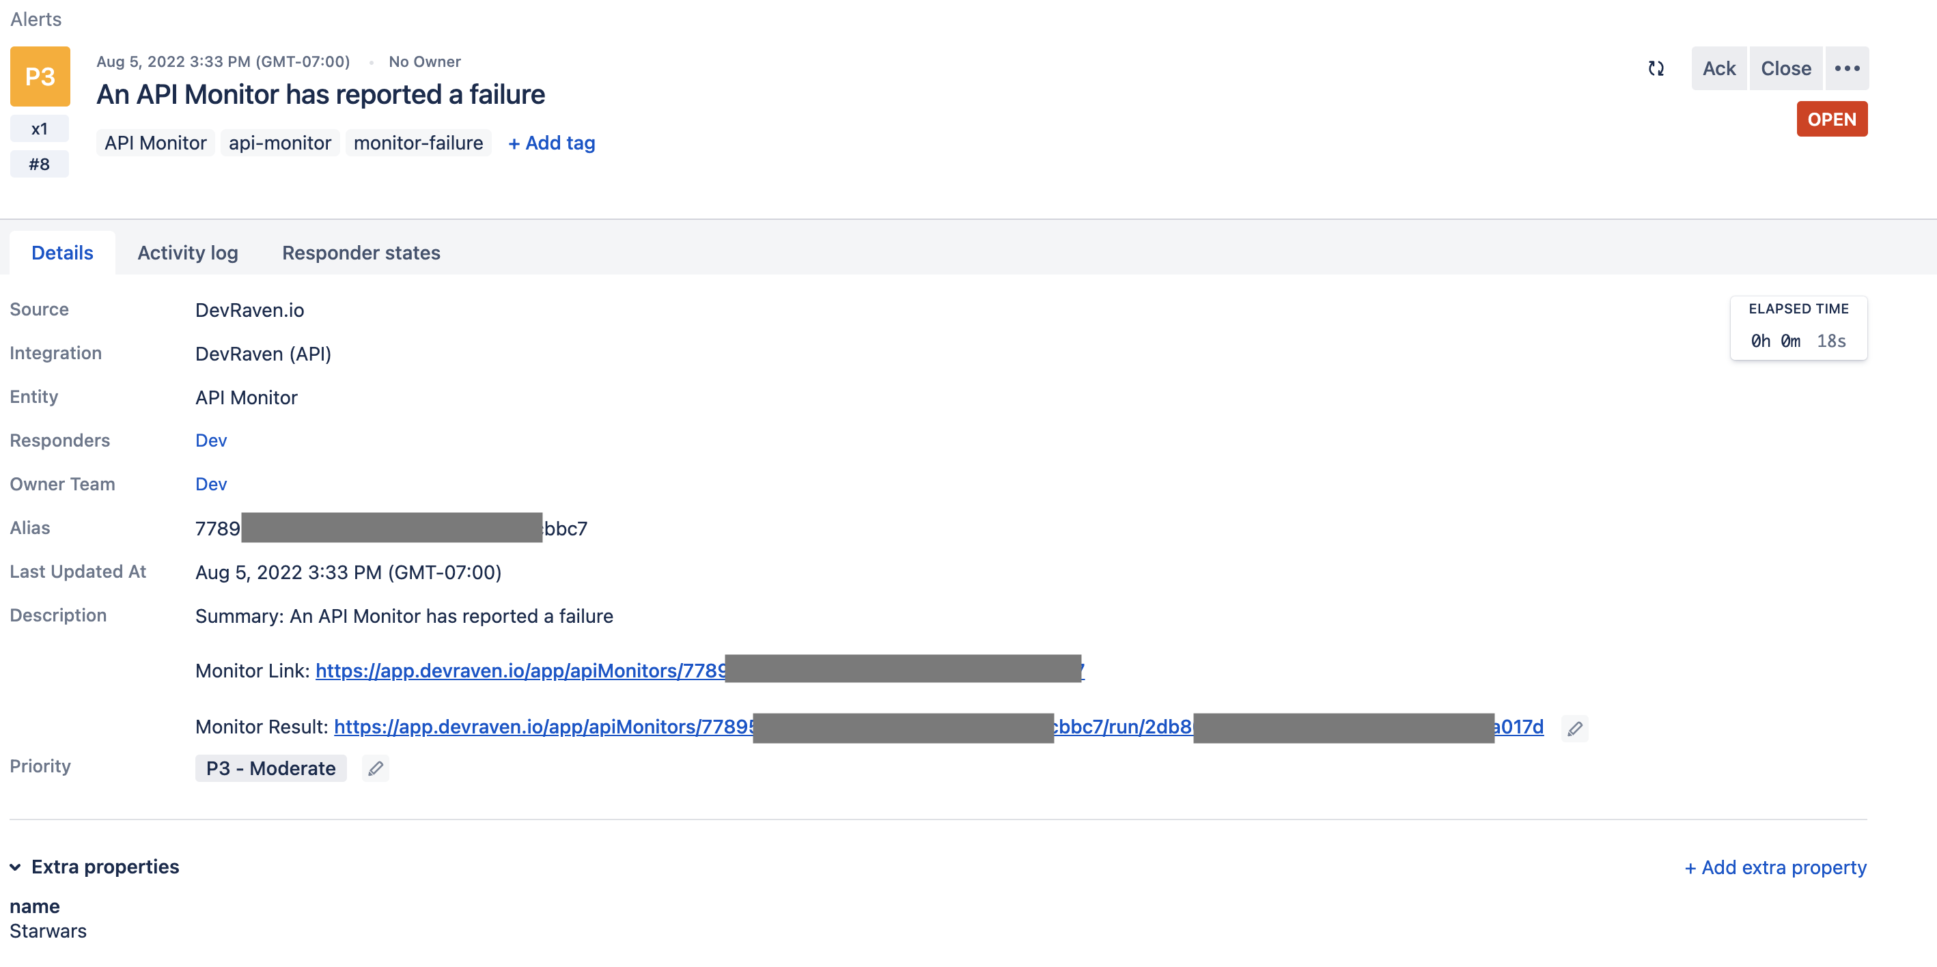1937x967 pixels.
Task: Close the alert
Action: pos(1786,68)
